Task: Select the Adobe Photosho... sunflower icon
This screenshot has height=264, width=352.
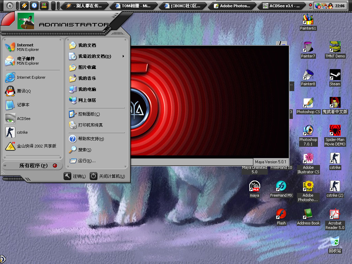Action: point(308,191)
